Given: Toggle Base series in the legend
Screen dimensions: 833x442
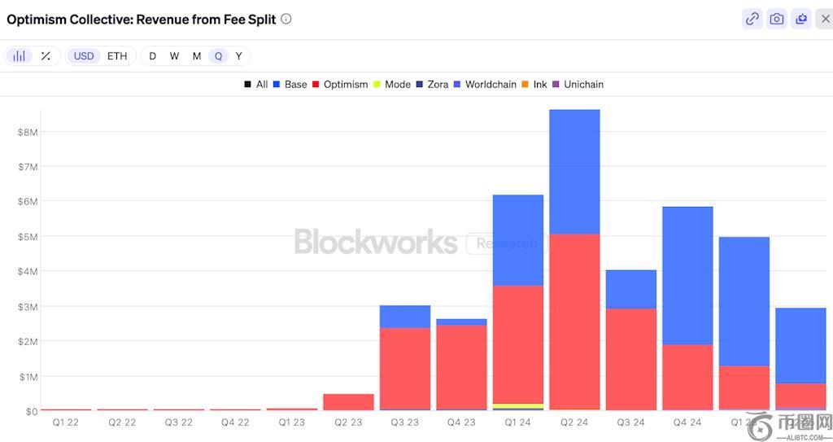Looking at the screenshot, I should click(x=290, y=85).
